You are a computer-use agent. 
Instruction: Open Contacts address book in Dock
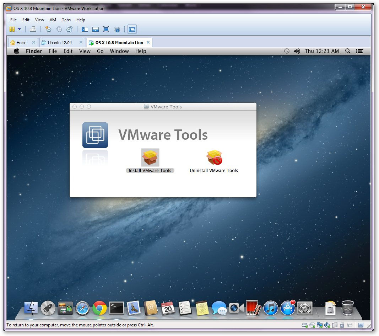coord(151,308)
